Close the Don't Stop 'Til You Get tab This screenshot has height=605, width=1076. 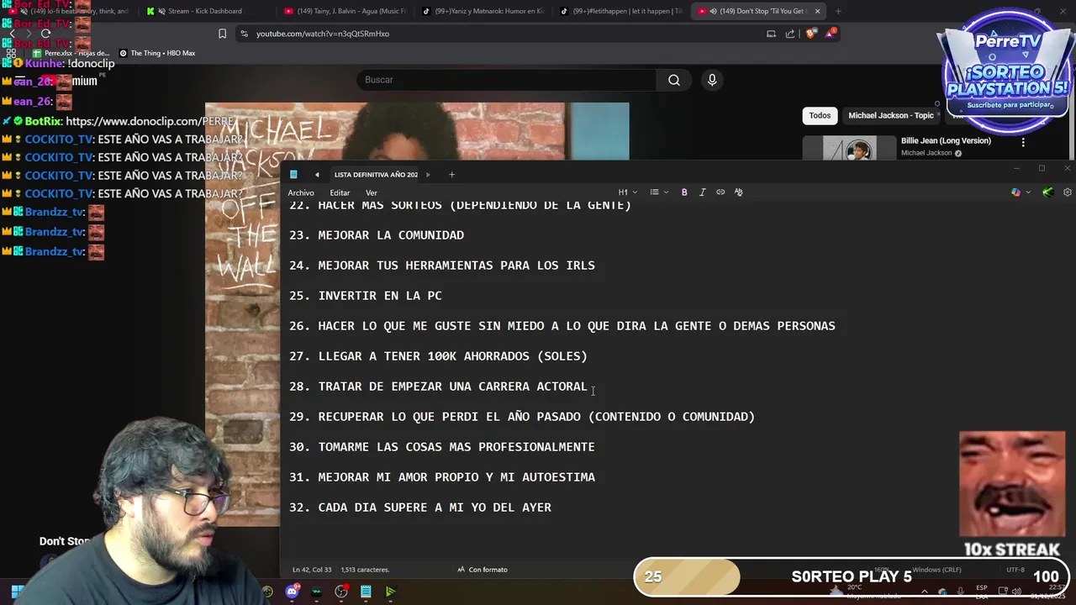coord(817,11)
